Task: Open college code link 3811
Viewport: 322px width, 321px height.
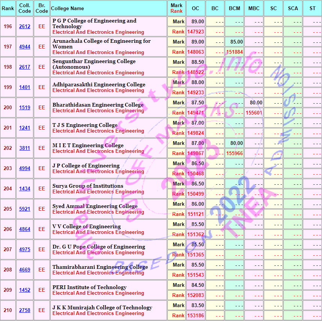Action: click(x=25, y=148)
